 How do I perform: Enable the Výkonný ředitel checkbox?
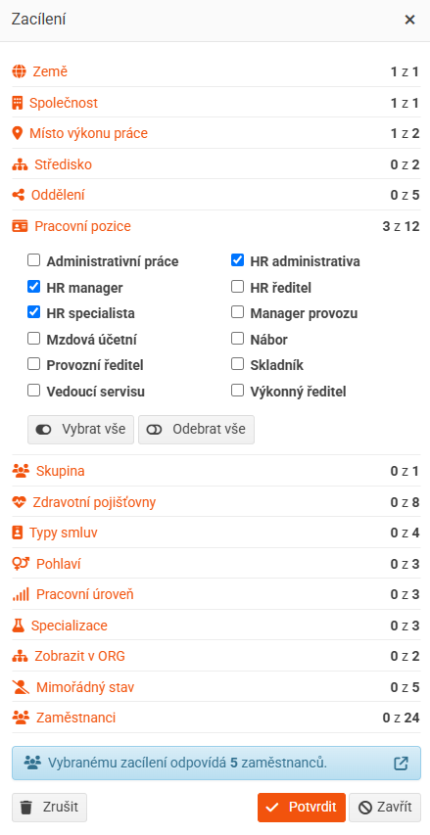[237, 391]
